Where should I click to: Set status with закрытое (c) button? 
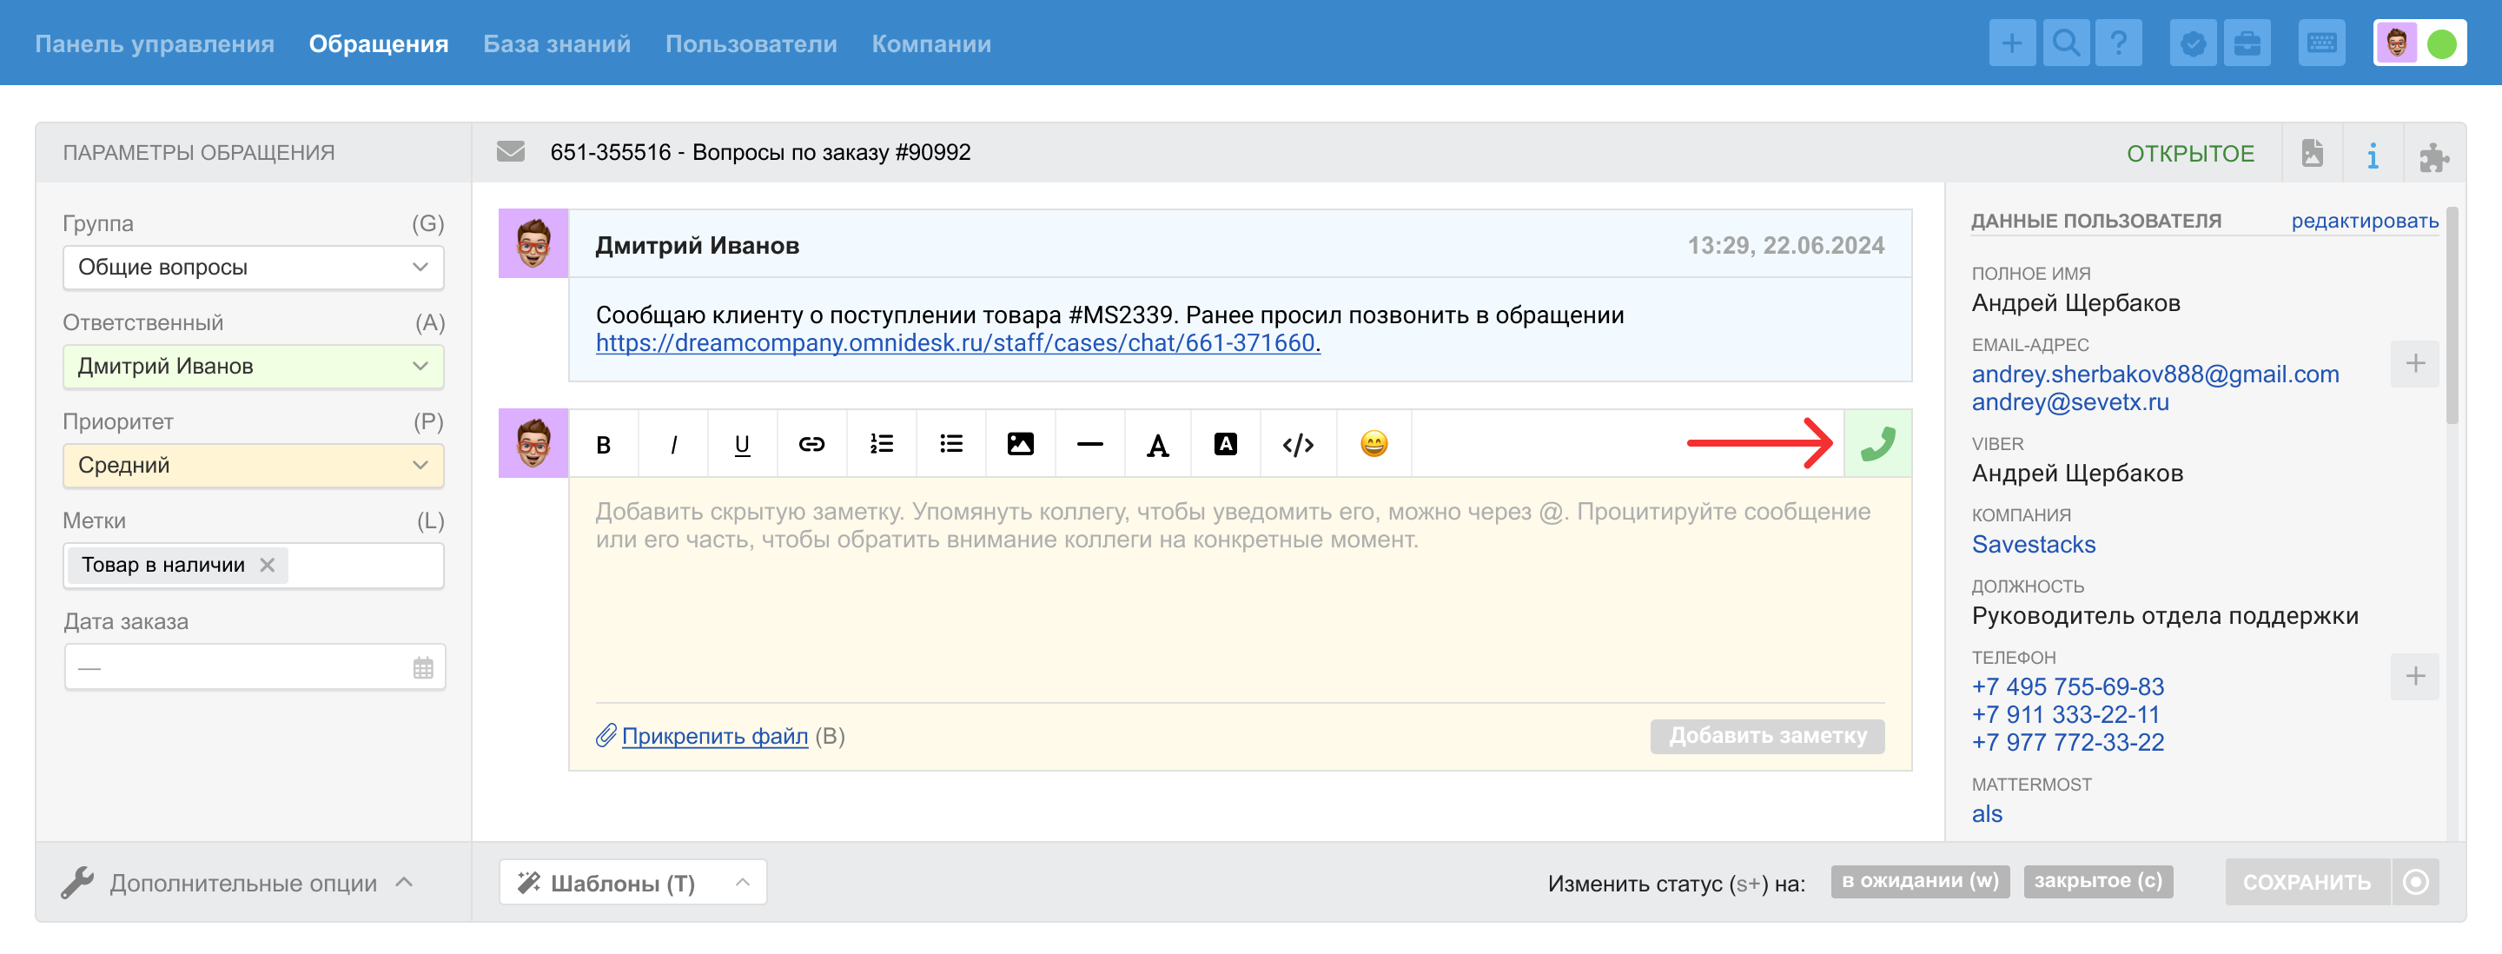click(x=2098, y=880)
